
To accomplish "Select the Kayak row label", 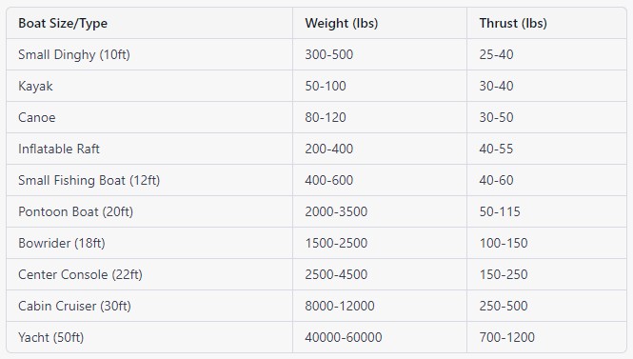I will [35, 86].
